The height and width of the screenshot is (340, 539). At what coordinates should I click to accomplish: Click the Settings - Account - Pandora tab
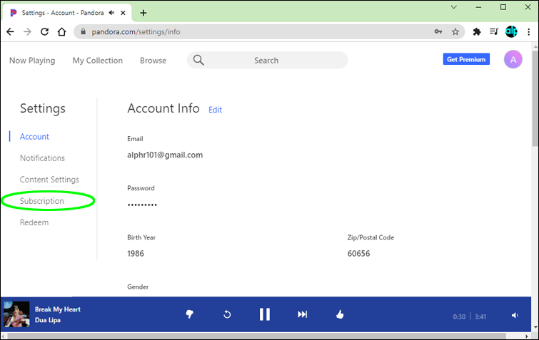tap(66, 13)
